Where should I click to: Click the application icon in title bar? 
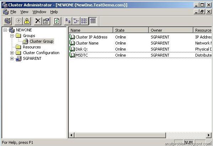(5, 5)
